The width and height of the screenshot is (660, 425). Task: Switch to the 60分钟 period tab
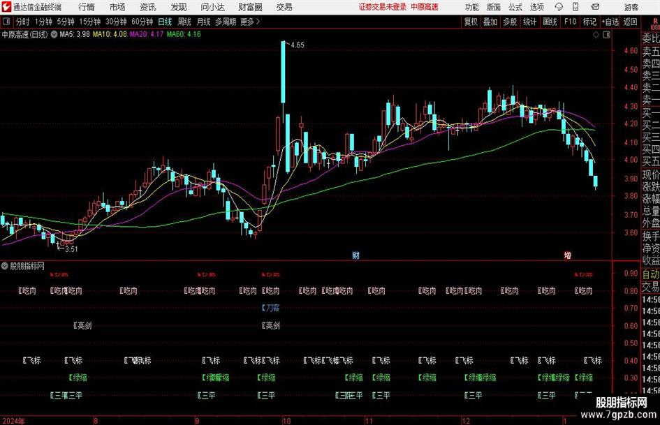[142, 22]
